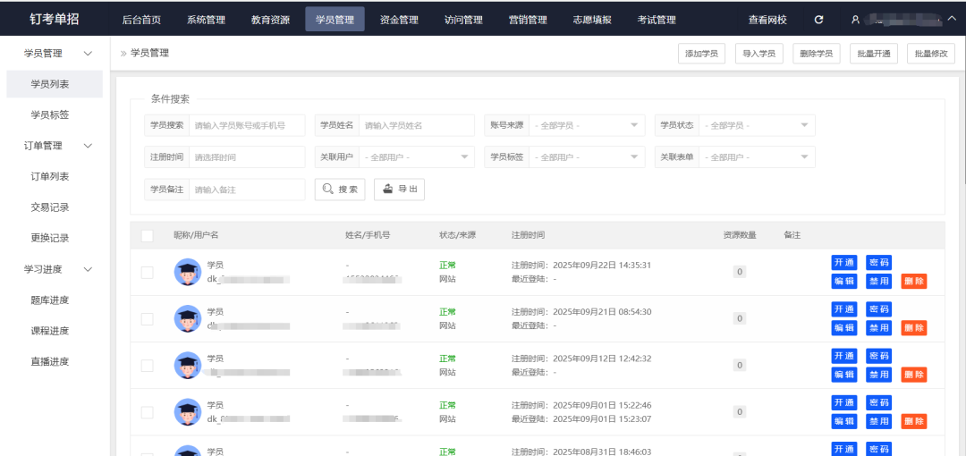Click second student's avatar icon

(188, 318)
